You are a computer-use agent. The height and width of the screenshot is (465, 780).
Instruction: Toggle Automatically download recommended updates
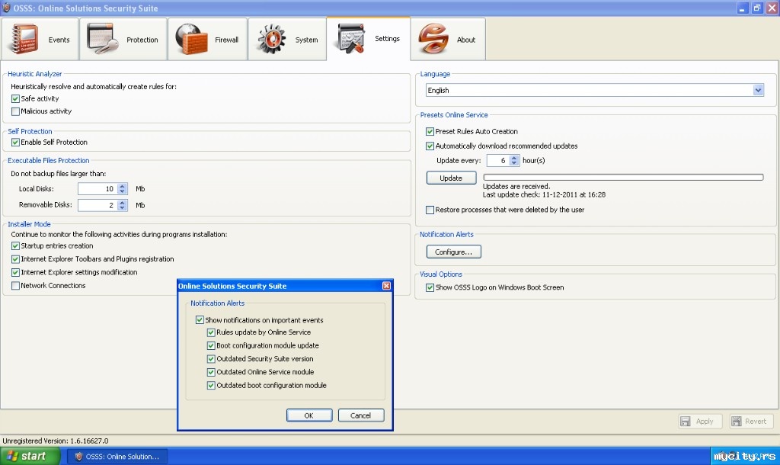430,146
